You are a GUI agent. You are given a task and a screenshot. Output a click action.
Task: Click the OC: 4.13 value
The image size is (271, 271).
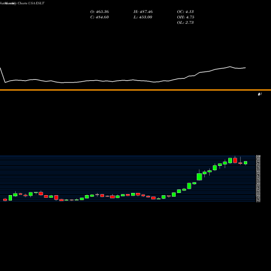pos(185,12)
